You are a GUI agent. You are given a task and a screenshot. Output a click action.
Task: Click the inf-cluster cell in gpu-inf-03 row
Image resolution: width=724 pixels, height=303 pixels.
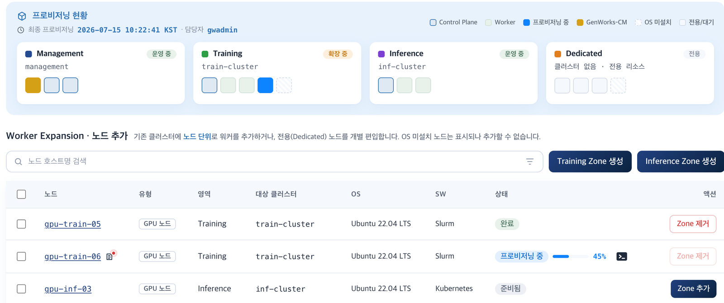point(281,289)
